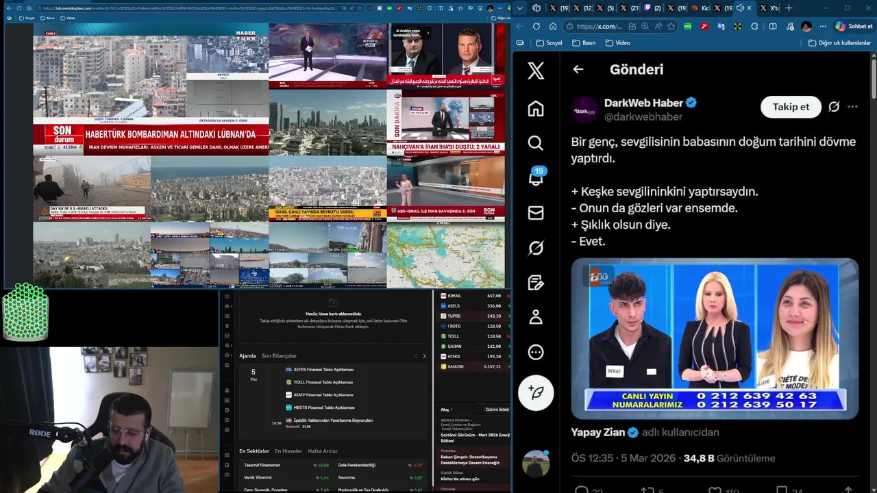Toggle split screen in right browser
This screenshot has width=877, height=493.
tap(773, 26)
